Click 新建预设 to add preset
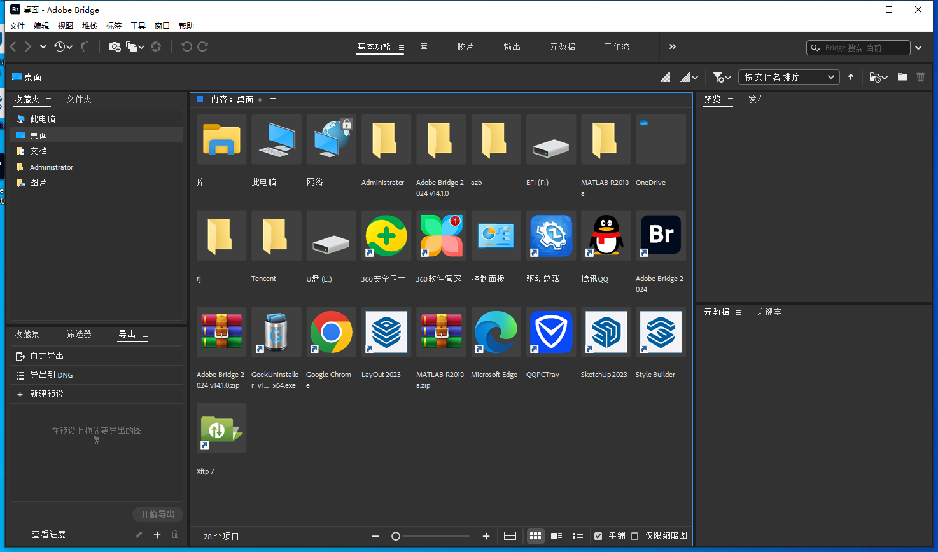938x552 pixels. pos(97,394)
